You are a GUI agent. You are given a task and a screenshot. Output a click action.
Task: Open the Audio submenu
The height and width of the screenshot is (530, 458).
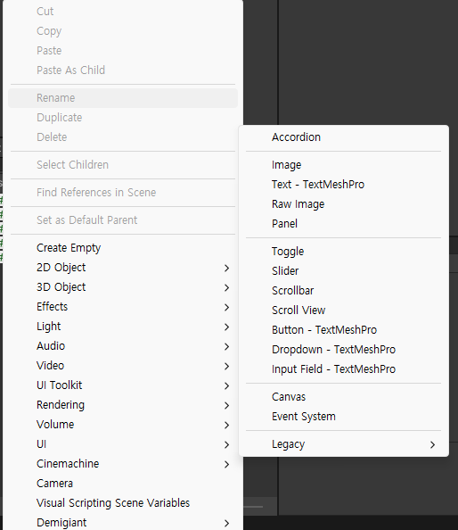[x=123, y=346]
